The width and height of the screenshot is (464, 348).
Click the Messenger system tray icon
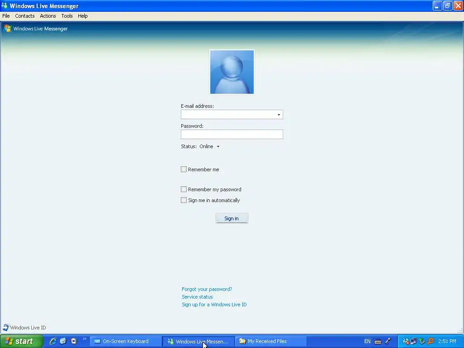coord(406,341)
